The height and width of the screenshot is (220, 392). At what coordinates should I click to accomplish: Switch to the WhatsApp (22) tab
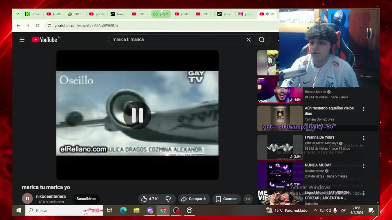point(161,14)
